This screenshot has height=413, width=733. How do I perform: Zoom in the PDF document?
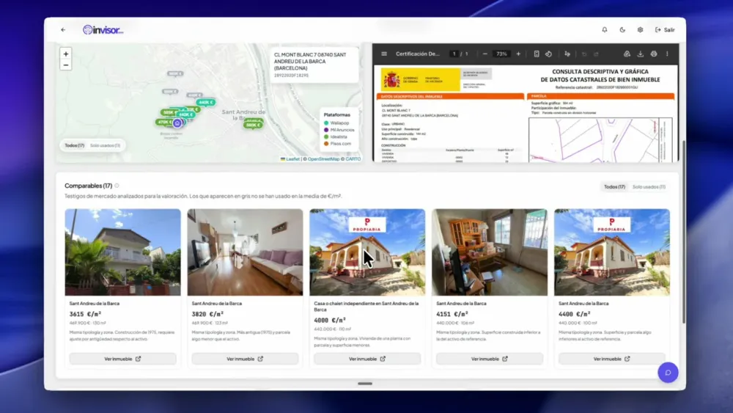pos(518,54)
